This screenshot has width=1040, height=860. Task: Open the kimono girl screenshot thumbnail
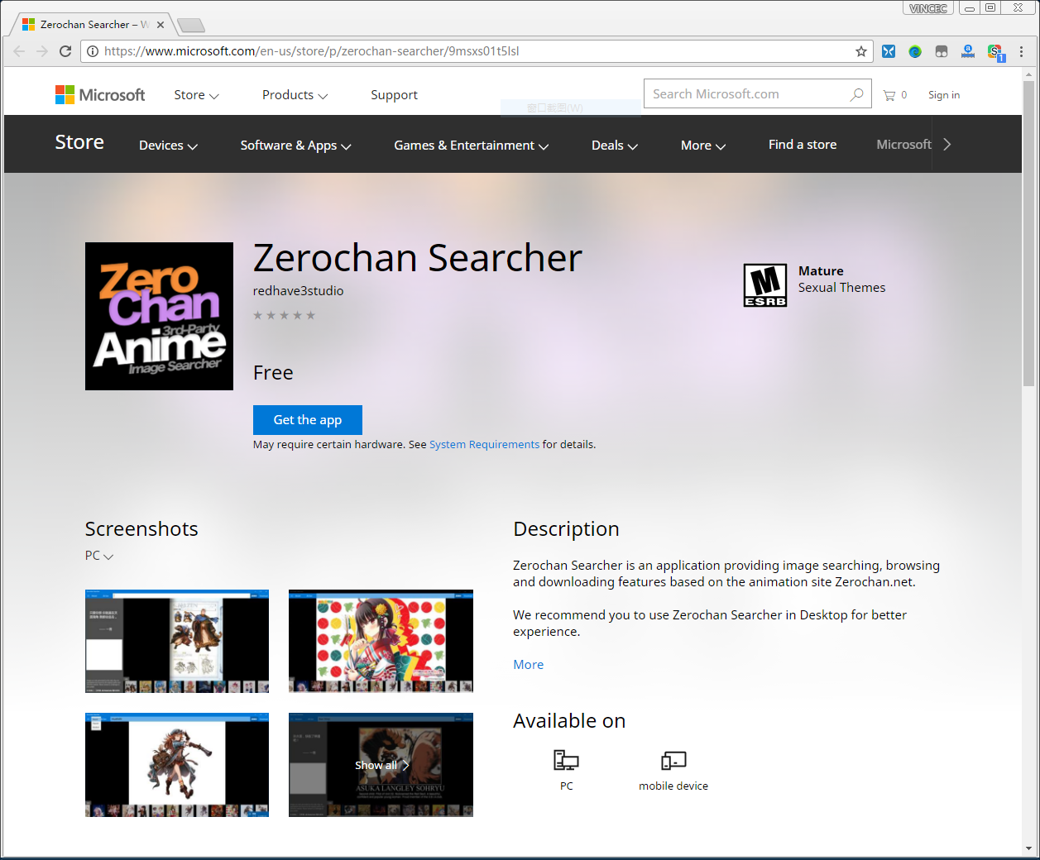[x=381, y=641]
